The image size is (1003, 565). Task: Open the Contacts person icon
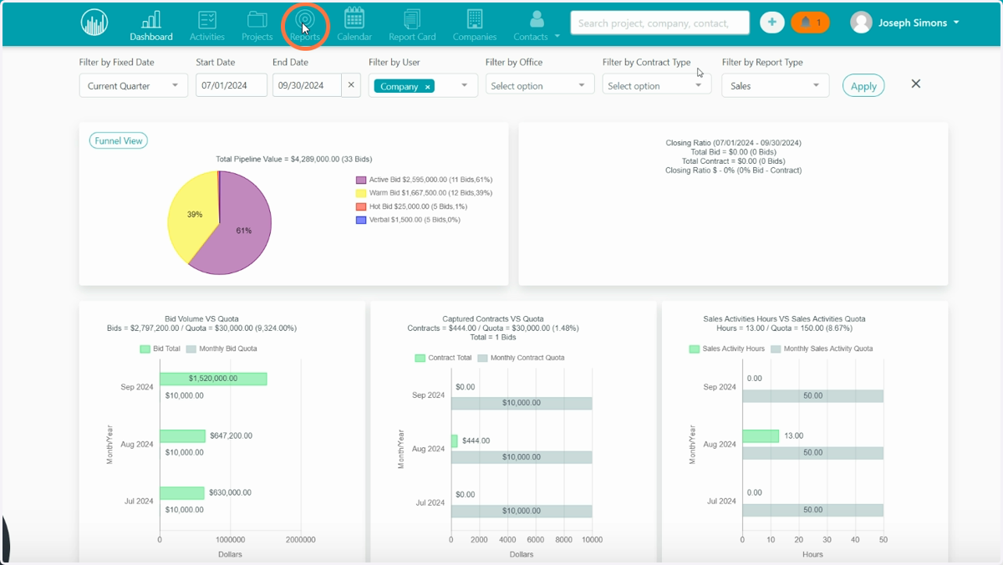[537, 19]
